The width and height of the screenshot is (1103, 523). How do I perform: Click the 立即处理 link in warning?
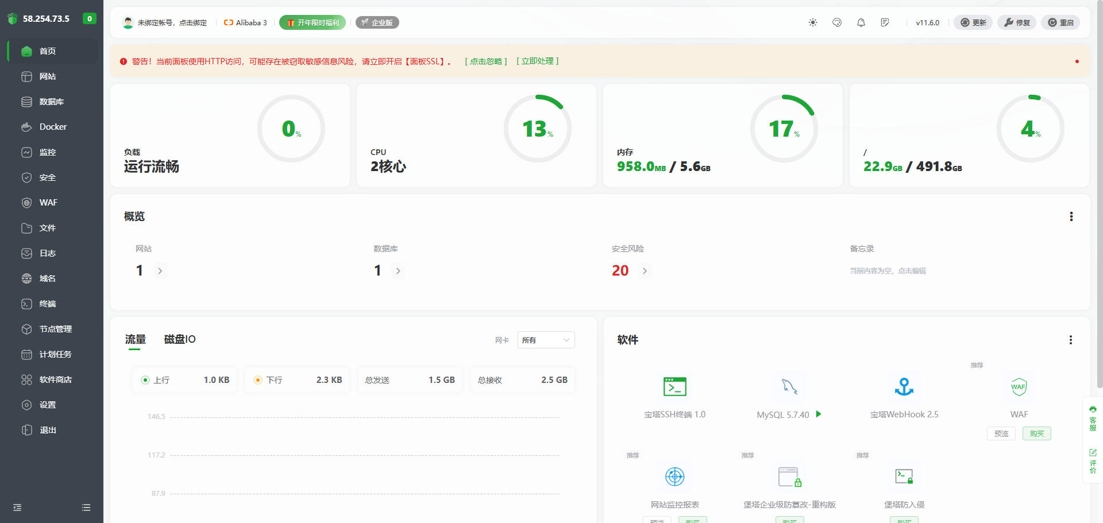tap(538, 61)
